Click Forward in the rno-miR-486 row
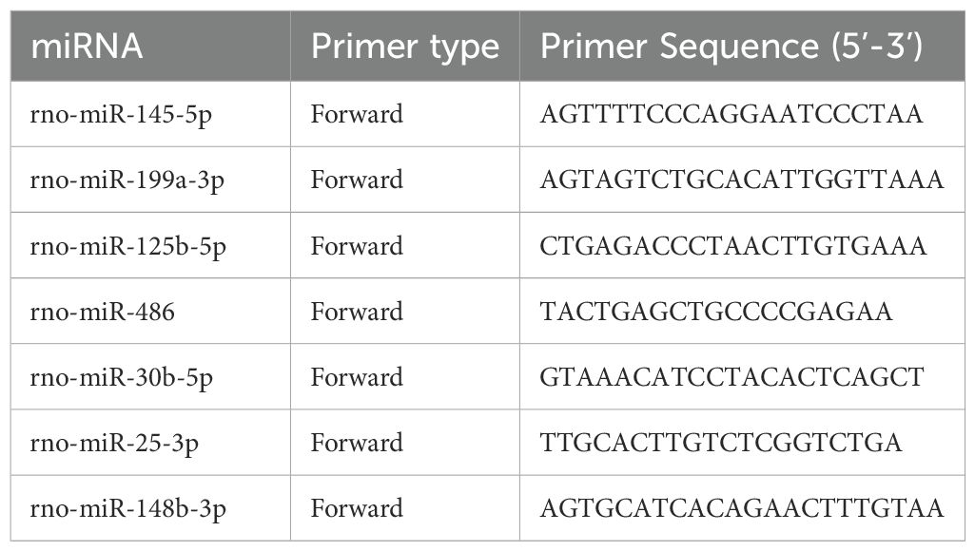The height and width of the screenshot is (551, 975). coord(357,312)
